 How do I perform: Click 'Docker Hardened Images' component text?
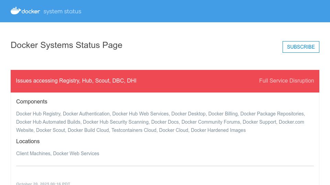coord(218,130)
